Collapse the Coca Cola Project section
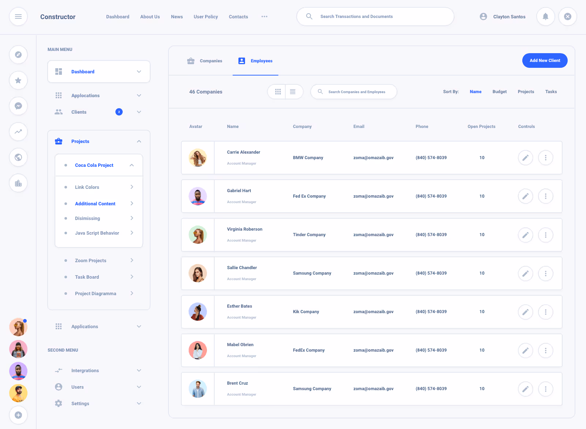This screenshot has height=429, width=586. 131,165
